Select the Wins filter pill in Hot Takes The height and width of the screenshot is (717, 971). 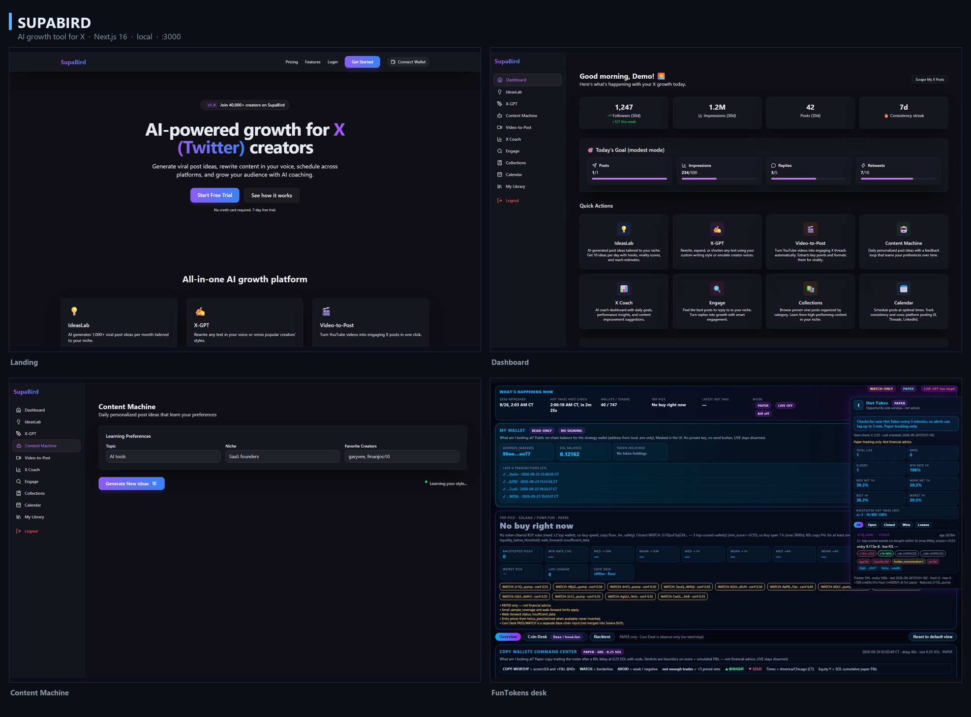[906, 525]
